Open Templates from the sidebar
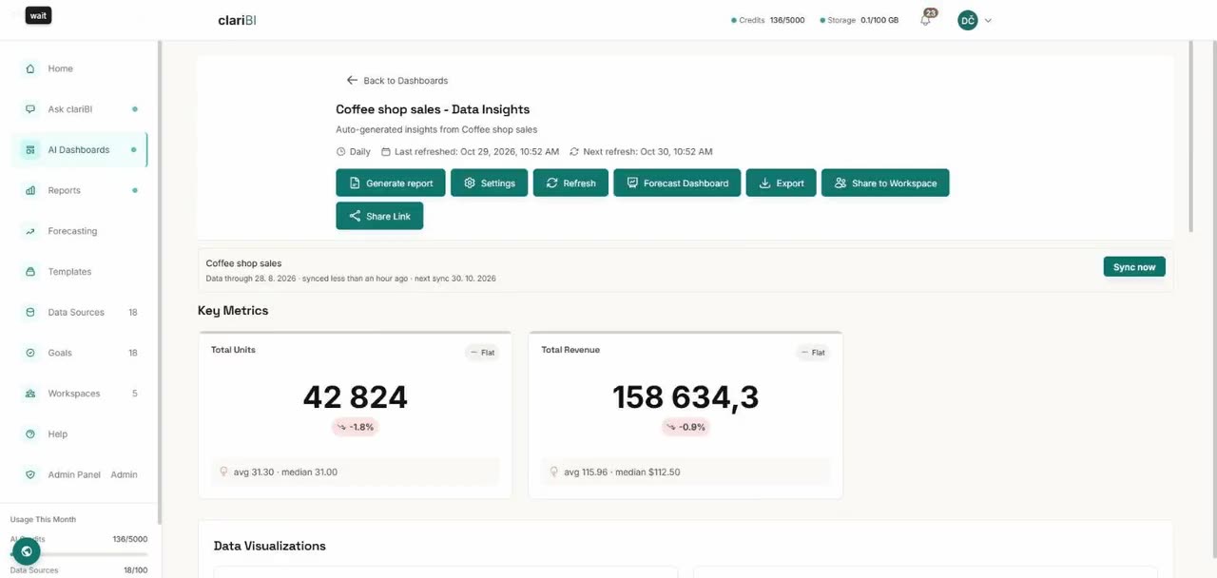 click(x=80, y=272)
